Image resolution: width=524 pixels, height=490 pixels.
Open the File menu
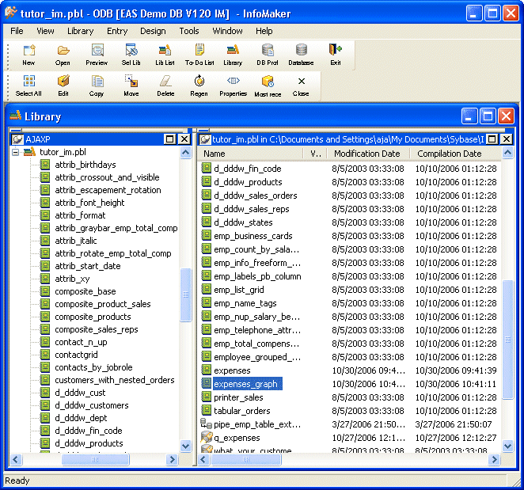tap(17, 31)
